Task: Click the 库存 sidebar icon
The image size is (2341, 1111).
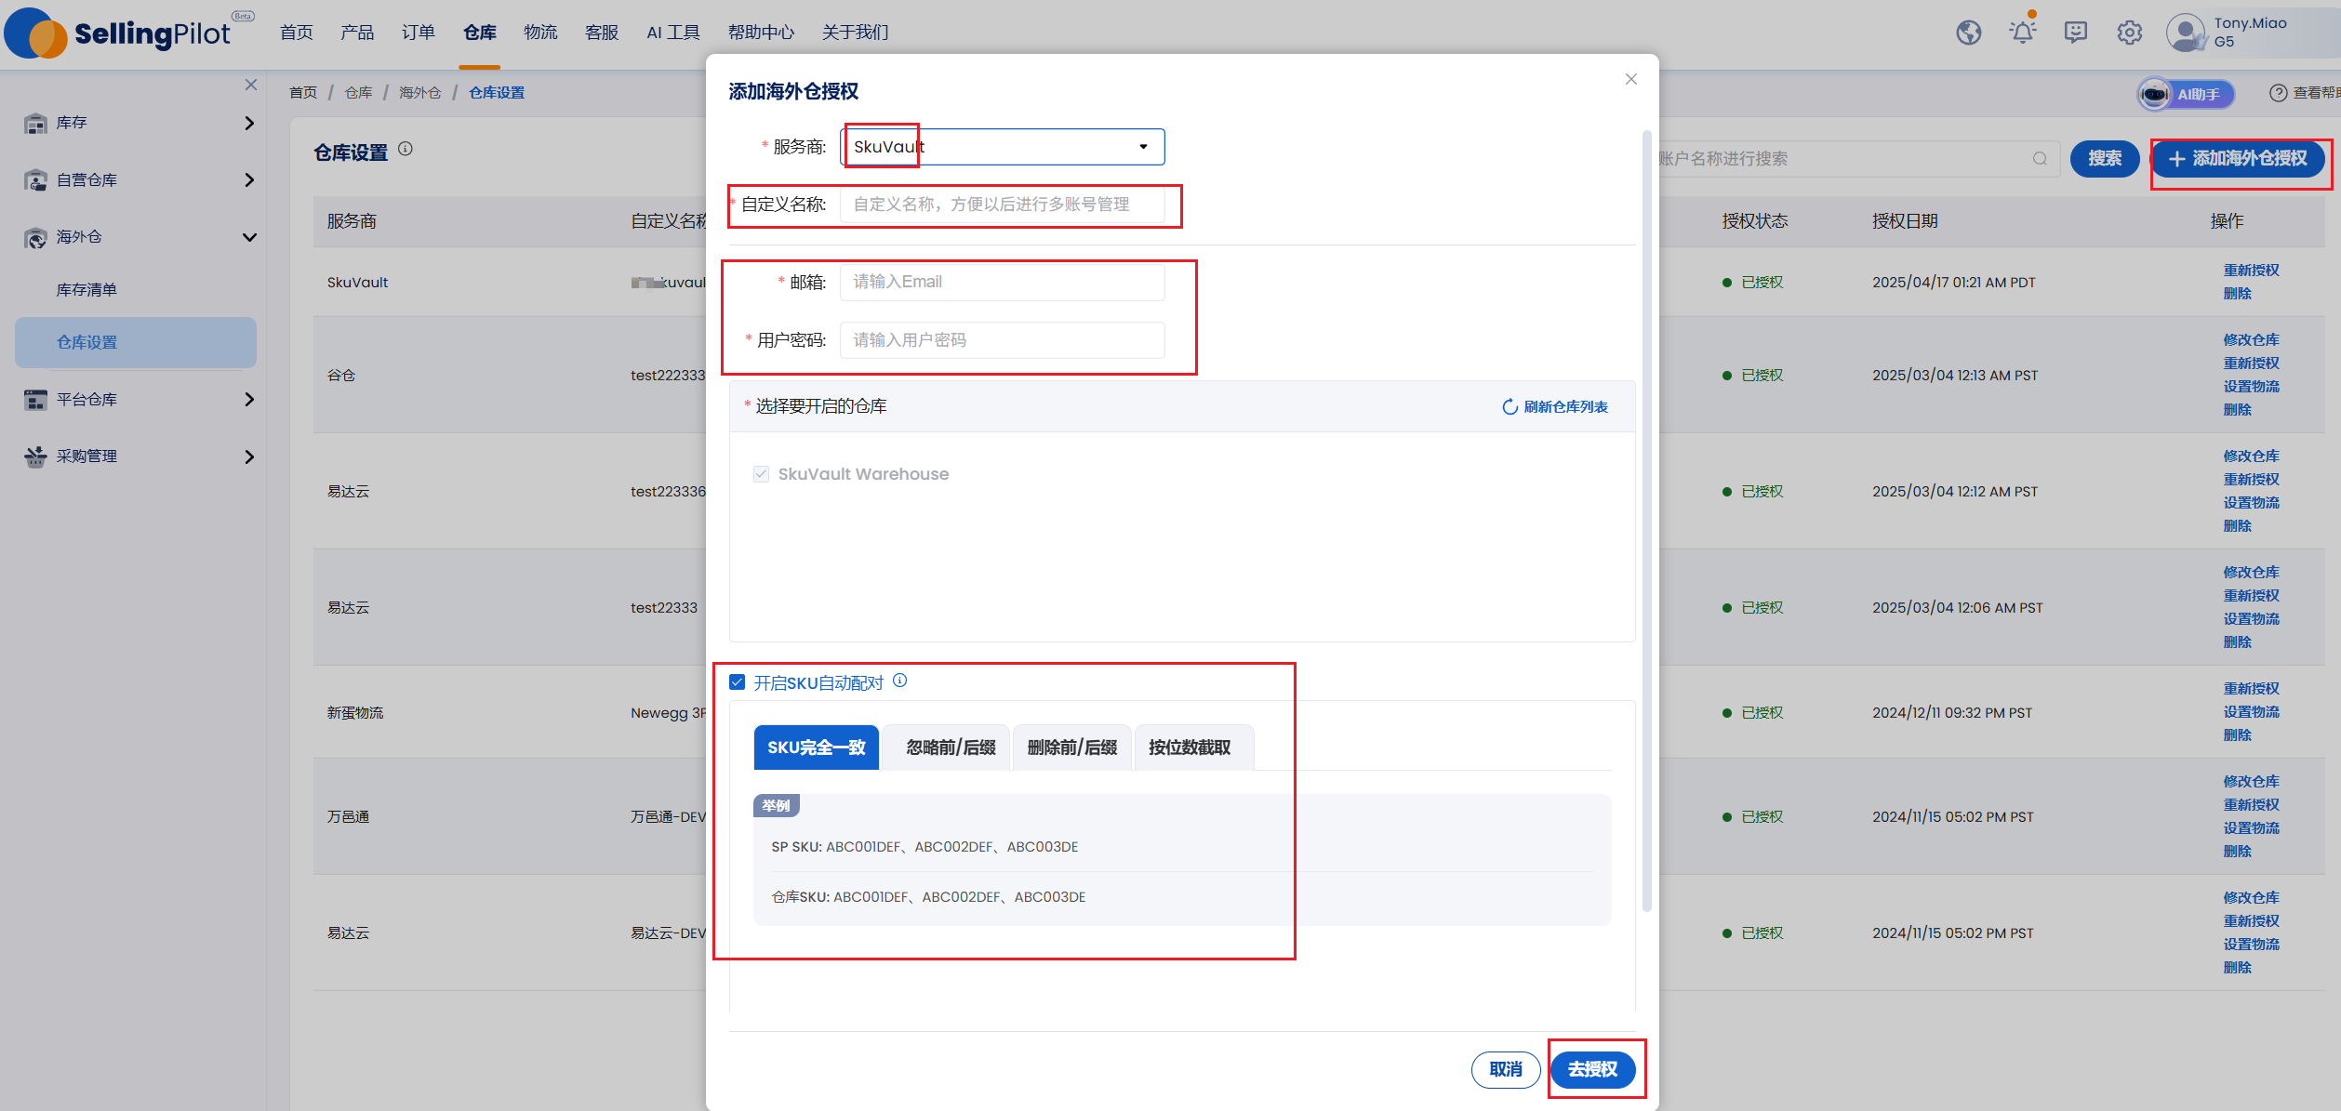Action: click(35, 123)
